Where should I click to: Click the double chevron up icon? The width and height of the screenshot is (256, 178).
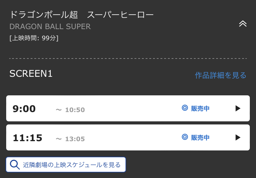243,24
